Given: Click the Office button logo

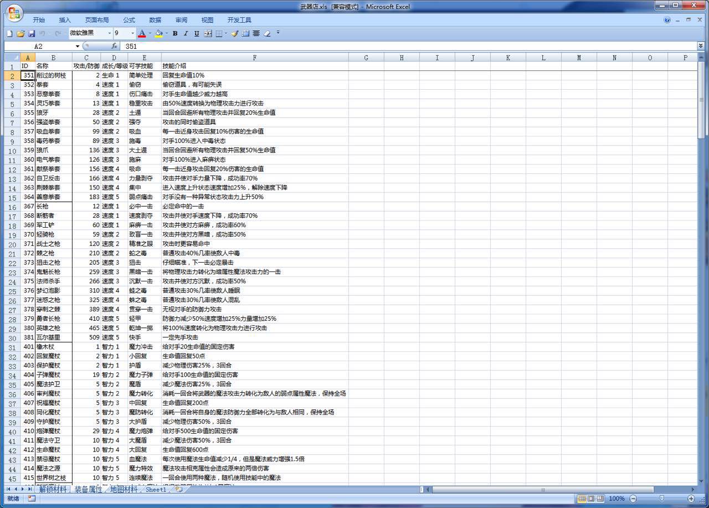Looking at the screenshot, I should coord(13,13).
